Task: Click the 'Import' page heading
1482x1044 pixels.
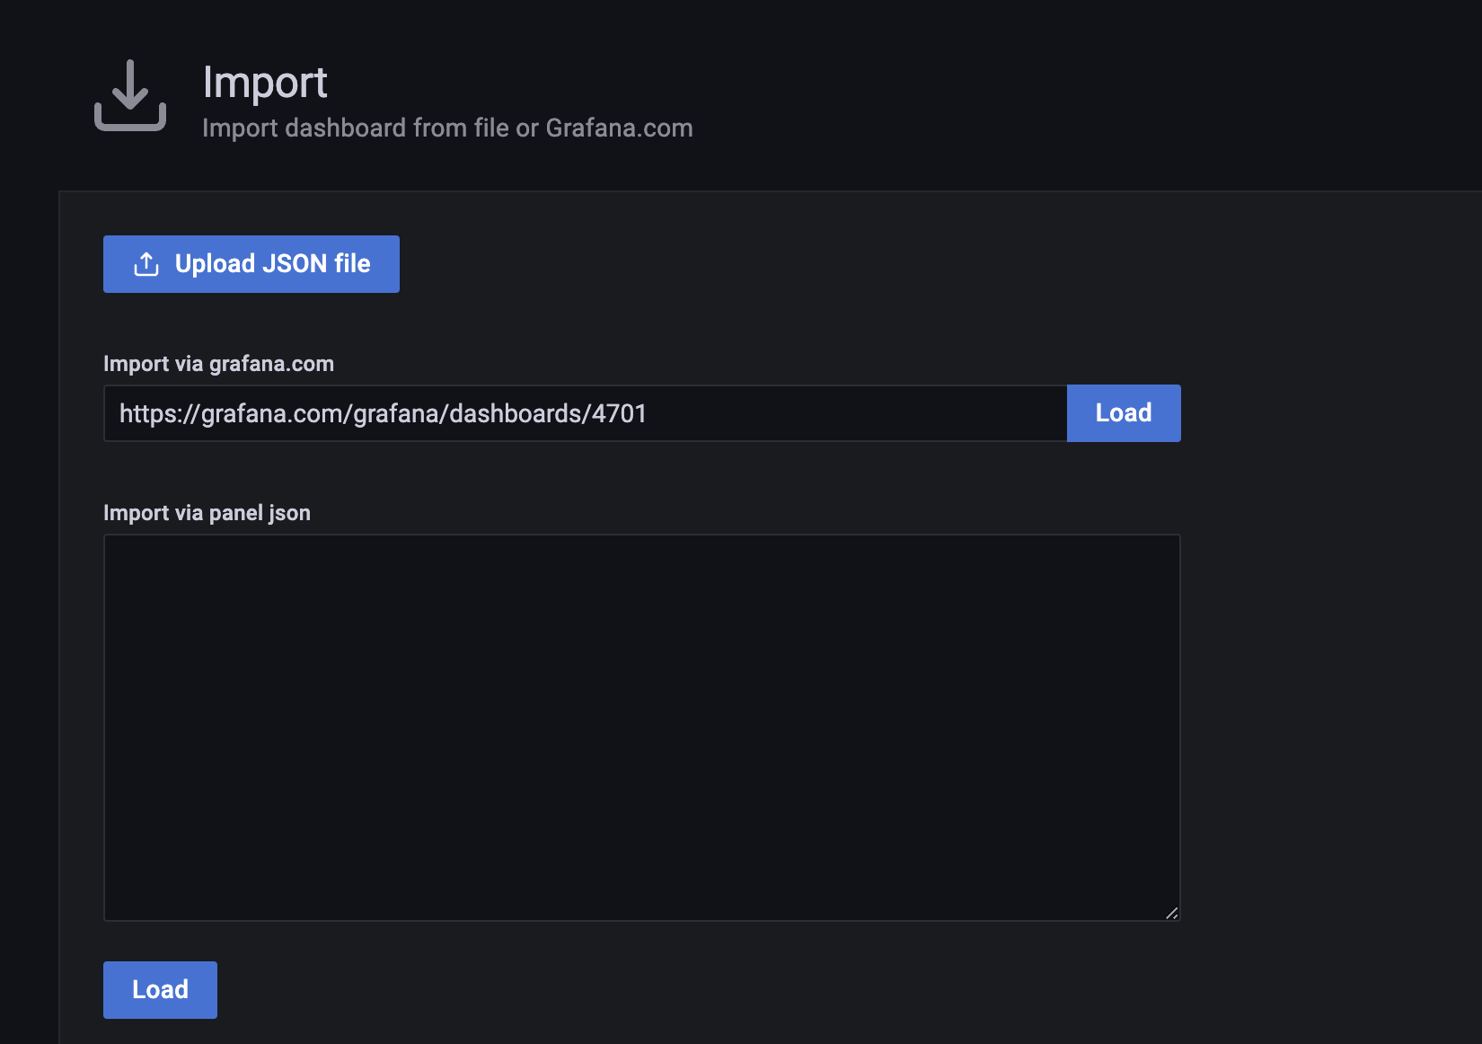Action: coord(265,82)
